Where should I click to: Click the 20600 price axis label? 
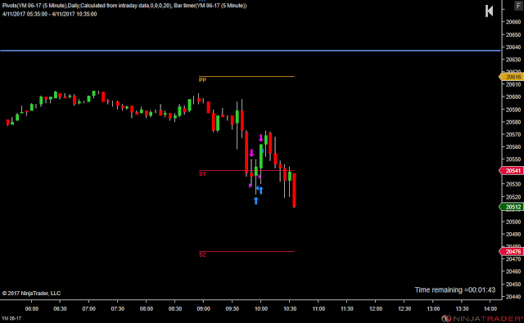(x=513, y=97)
